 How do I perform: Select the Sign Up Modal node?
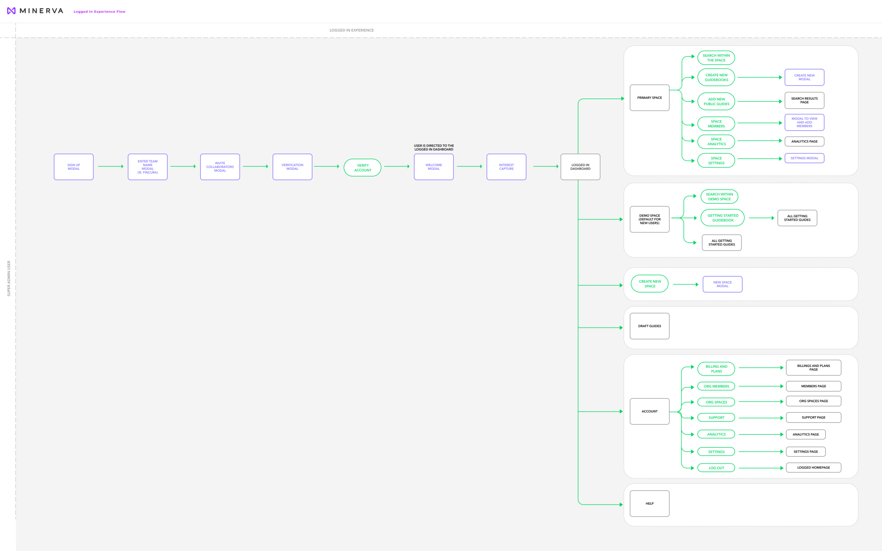[74, 167]
